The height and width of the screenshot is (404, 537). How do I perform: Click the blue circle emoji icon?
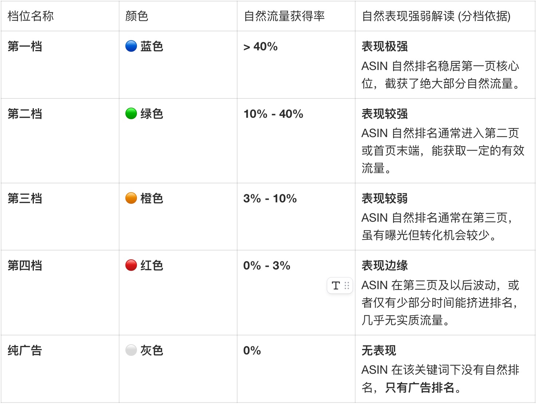[x=131, y=46]
